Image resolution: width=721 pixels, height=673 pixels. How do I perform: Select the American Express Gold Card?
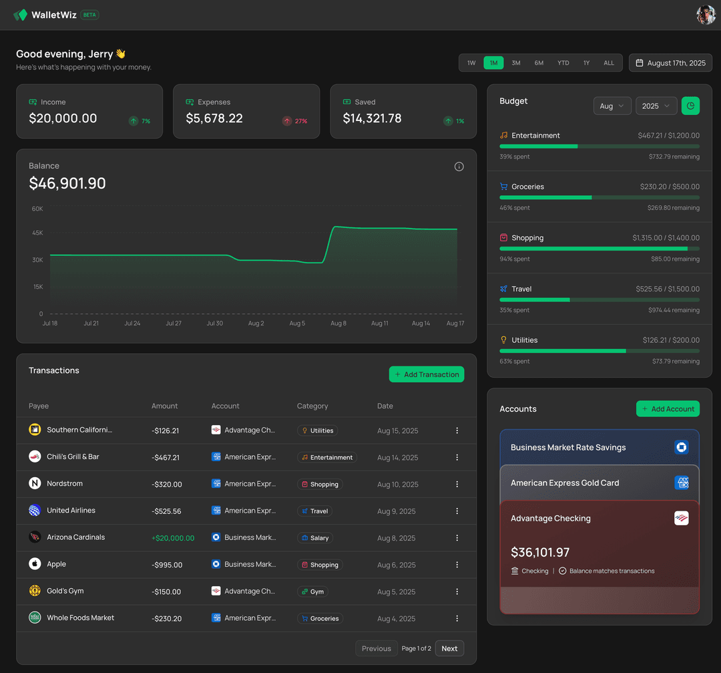click(x=598, y=483)
